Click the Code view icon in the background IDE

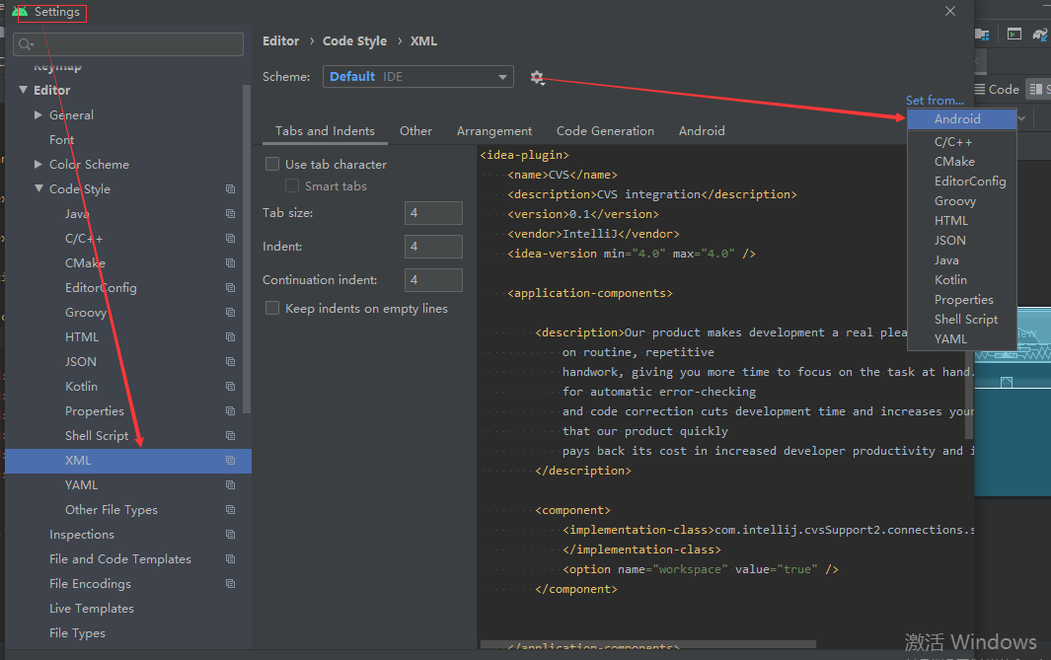tap(980, 89)
